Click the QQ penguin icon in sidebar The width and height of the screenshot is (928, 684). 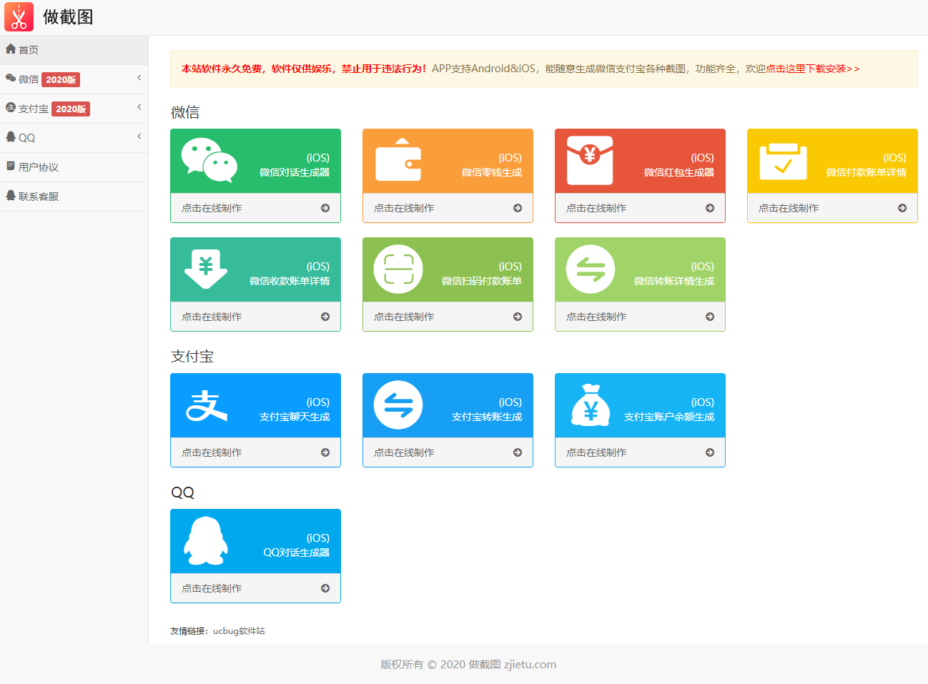(x=11, y=137)
